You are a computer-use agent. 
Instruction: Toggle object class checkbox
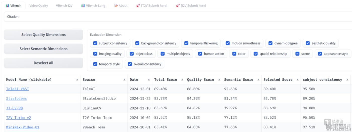click(132, 54)
